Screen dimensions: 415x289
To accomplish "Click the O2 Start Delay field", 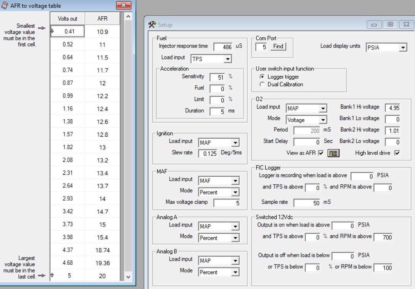I will tap(307, 142).
